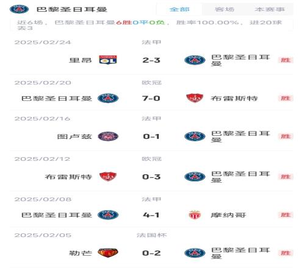Click the 胜 badge on the Lyon match
This screenshot has width=305, height=268.
285,60
